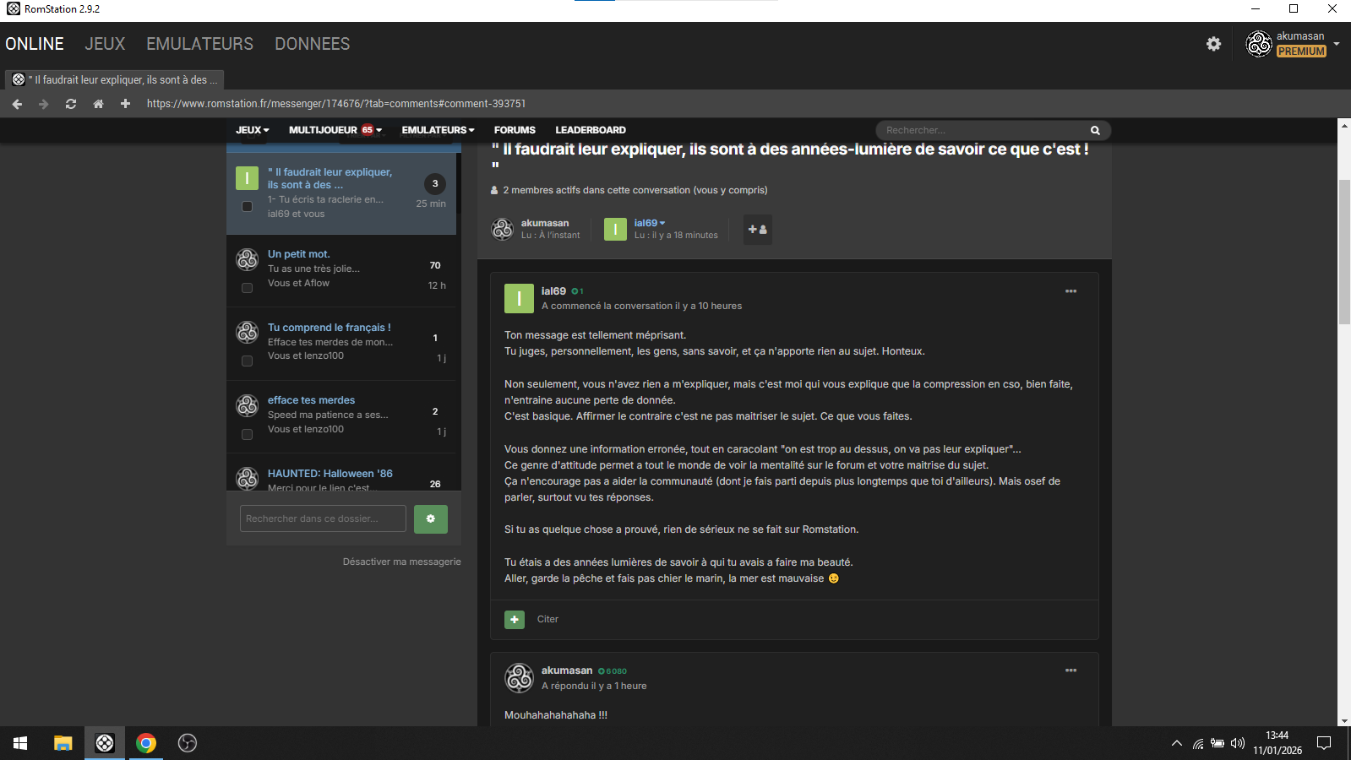Reload the page with the refresh icon
The width and height of the screenshot is (1351, 760).
click(71, 104)
